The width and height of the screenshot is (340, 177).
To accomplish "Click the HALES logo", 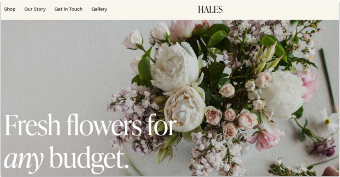I will point(210,9).
